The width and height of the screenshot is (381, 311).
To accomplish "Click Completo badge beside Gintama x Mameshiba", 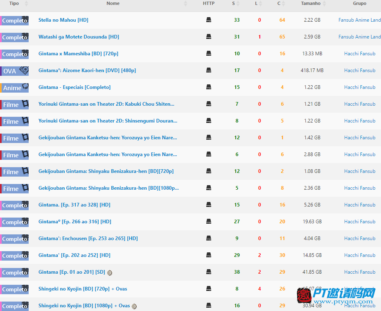I will [x=14, y=54].
